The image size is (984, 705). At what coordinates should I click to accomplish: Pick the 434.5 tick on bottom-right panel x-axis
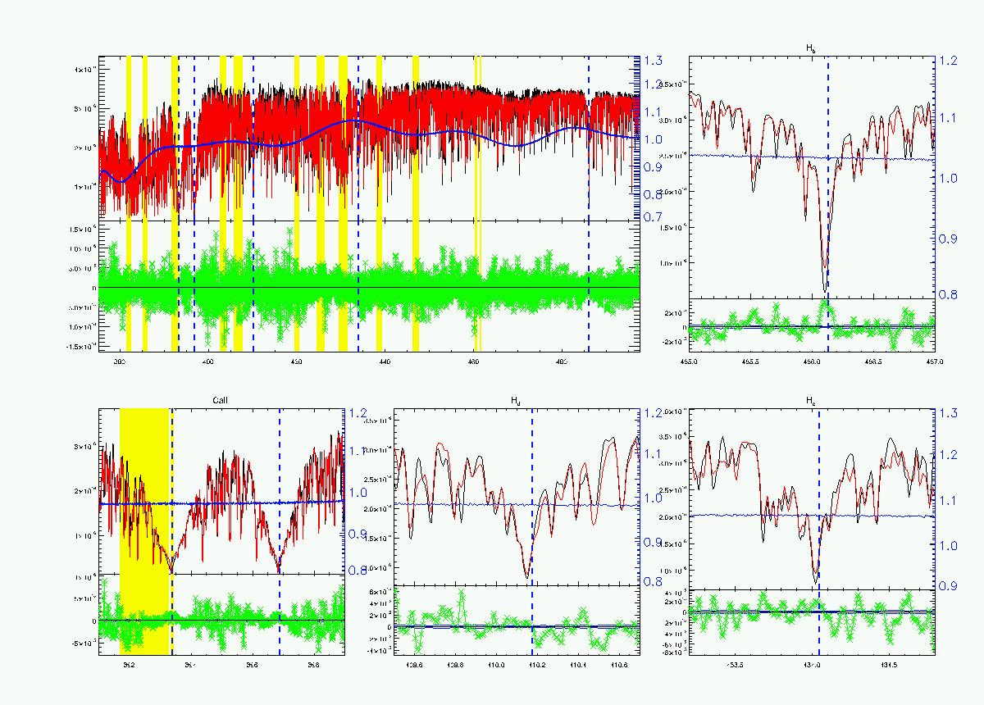coord(890,666)
